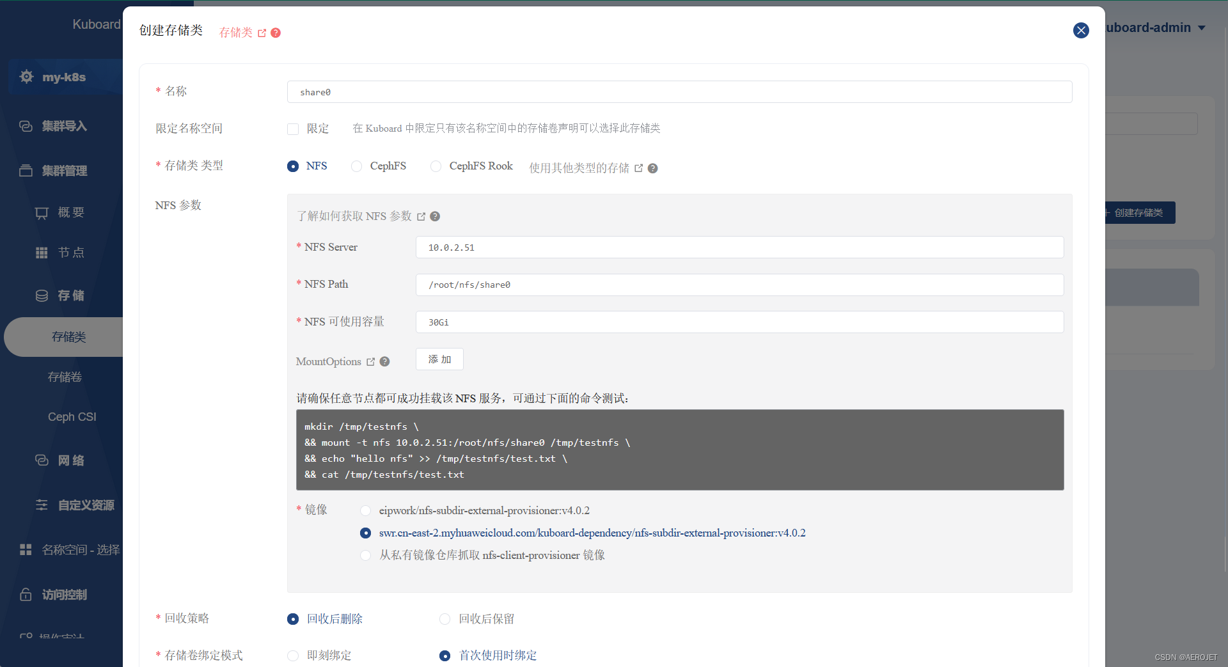
Task: Click 概要 monitor icon in sidebar
Action: (42, 212)
